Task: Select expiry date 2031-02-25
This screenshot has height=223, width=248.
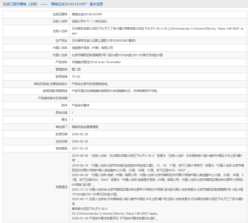Action: (x=80, y=148)
